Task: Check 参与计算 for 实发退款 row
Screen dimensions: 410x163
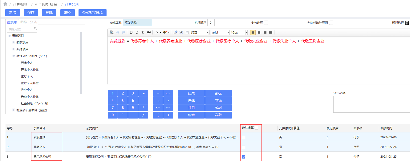Action: (x=244, y=138)
